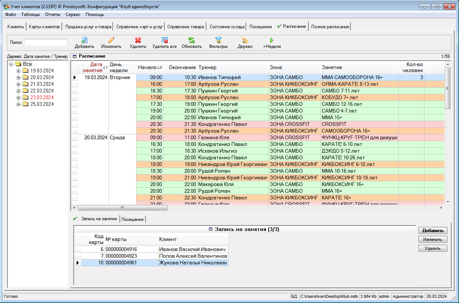Screen dimensions: 459x303
Task: Open the Сервис menu
Action: click(73, 14)
